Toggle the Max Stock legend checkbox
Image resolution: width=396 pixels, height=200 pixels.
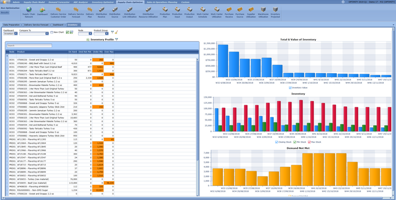pos(309,142)
